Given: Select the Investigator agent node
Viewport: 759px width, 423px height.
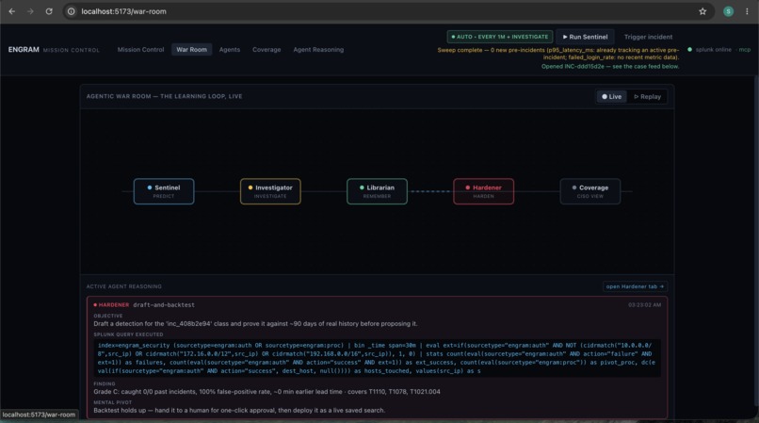Looking at the screenshot, I should pos(270,191).
